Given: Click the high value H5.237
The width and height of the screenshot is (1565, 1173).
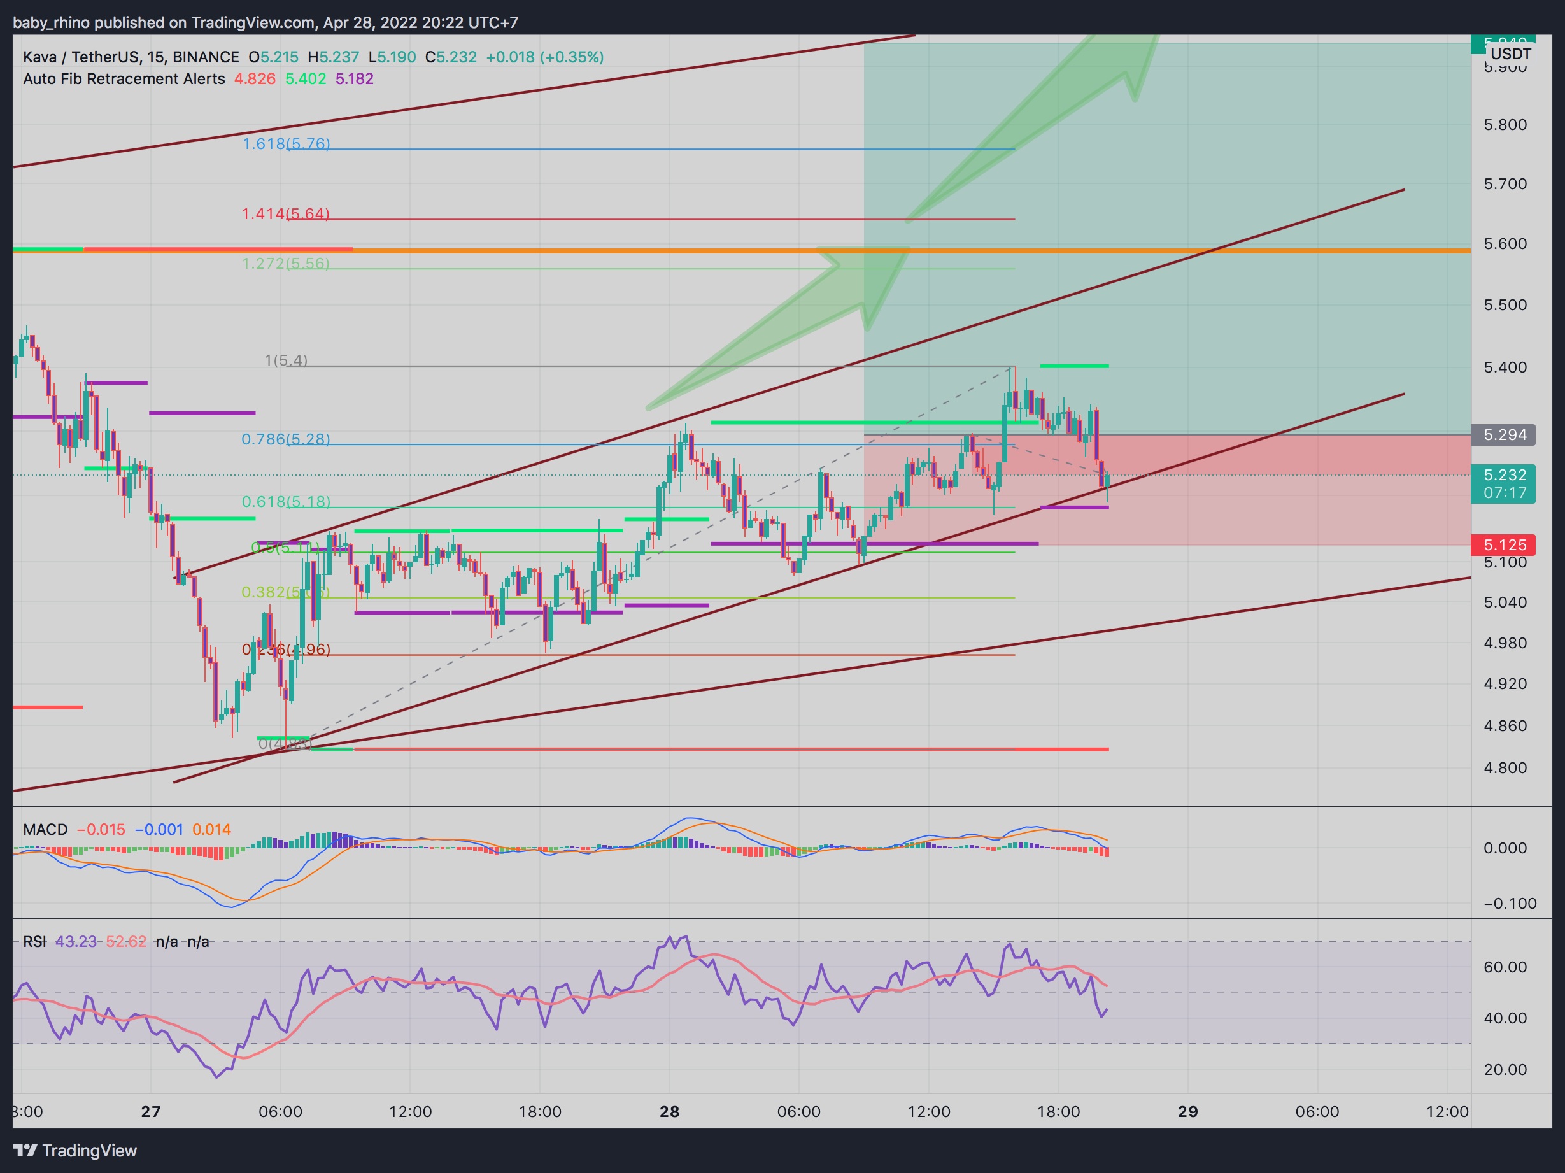Looking at the screenshot, I should click(x=333, y=57).
